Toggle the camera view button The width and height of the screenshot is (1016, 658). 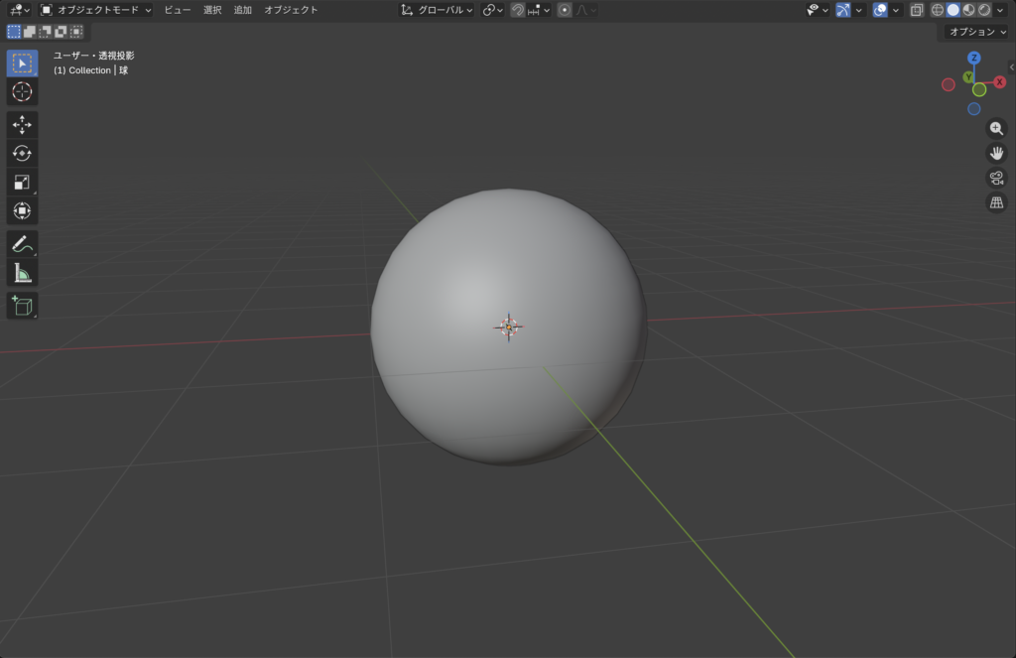[x=997, y=178]
